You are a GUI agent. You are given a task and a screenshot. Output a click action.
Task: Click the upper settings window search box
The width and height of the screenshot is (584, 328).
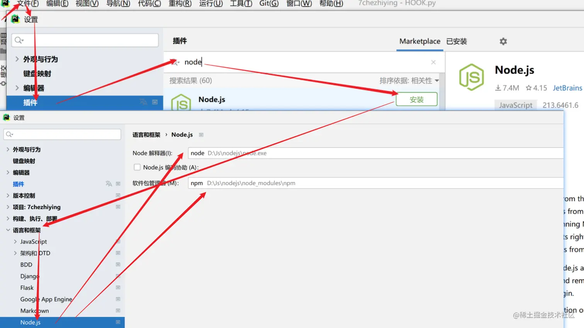coord(85,40)
